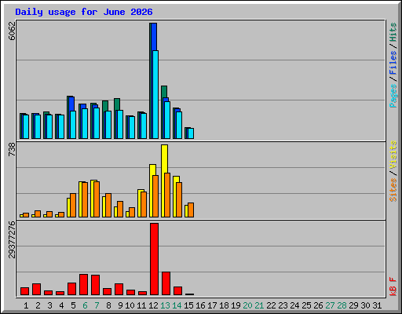Viewport: 402px width, 314px height.
Task: Click the 6062 hits axis value
Action: coord(12,31)
